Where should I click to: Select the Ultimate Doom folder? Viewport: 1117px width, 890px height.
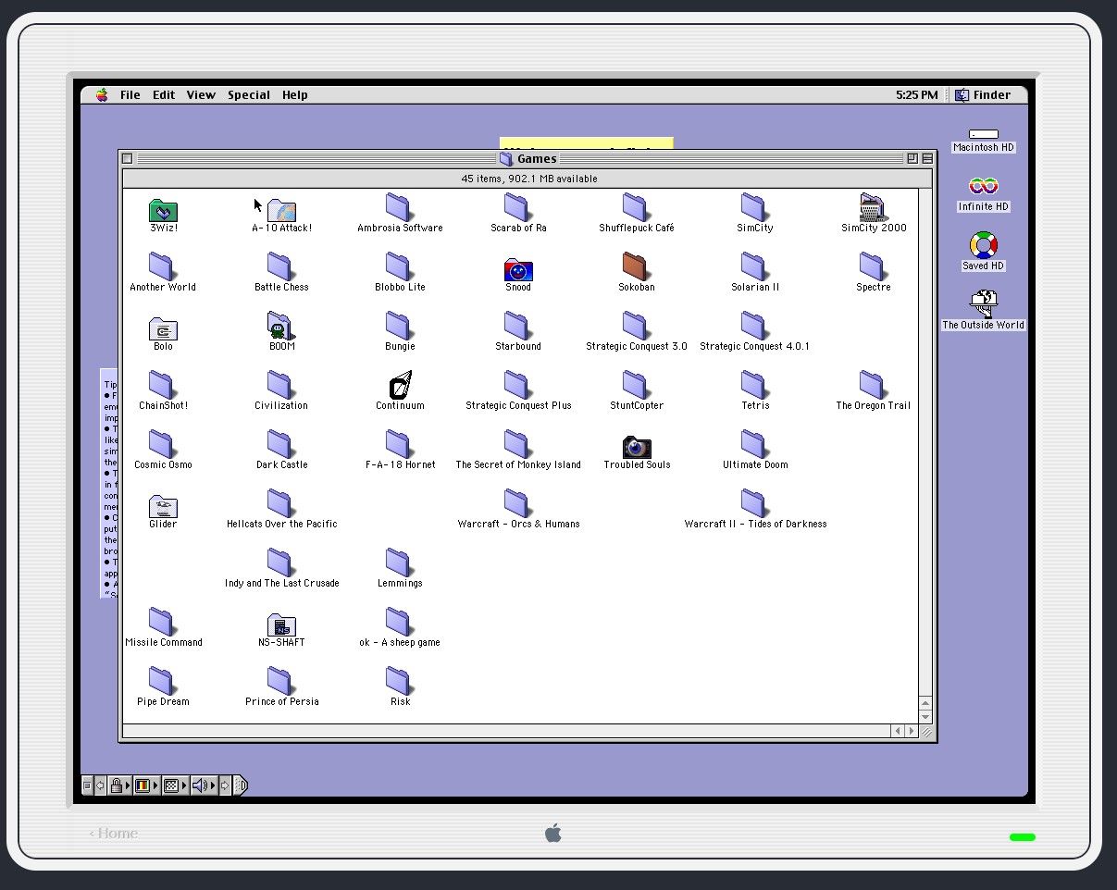(755, 445)
